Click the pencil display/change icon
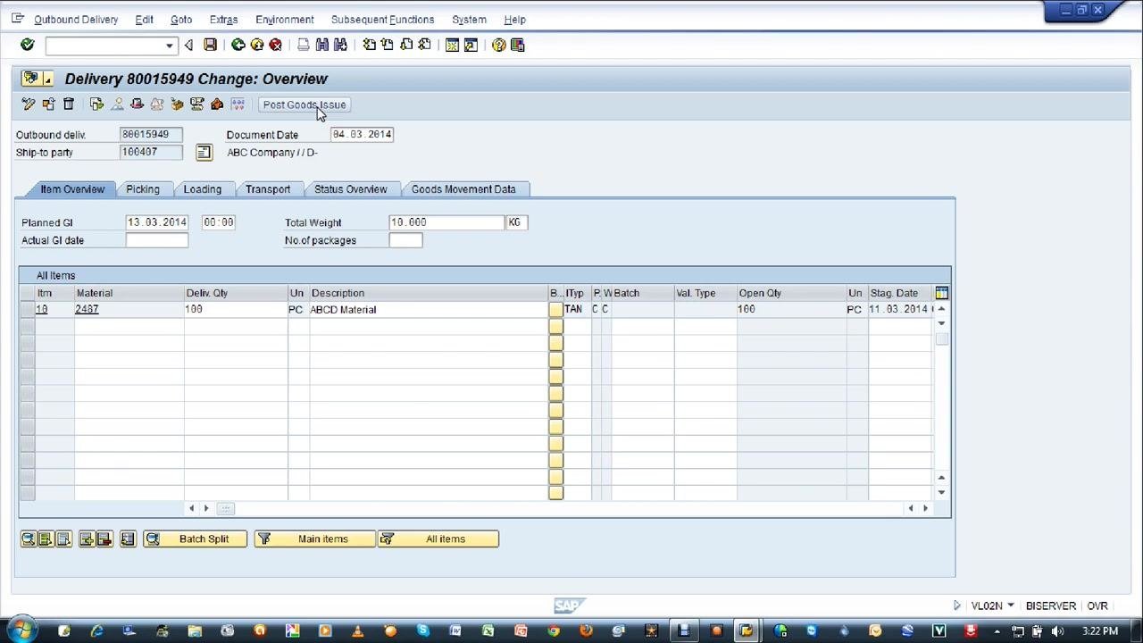Viewport: 1143px width, 643px height. tap(29, 104)
